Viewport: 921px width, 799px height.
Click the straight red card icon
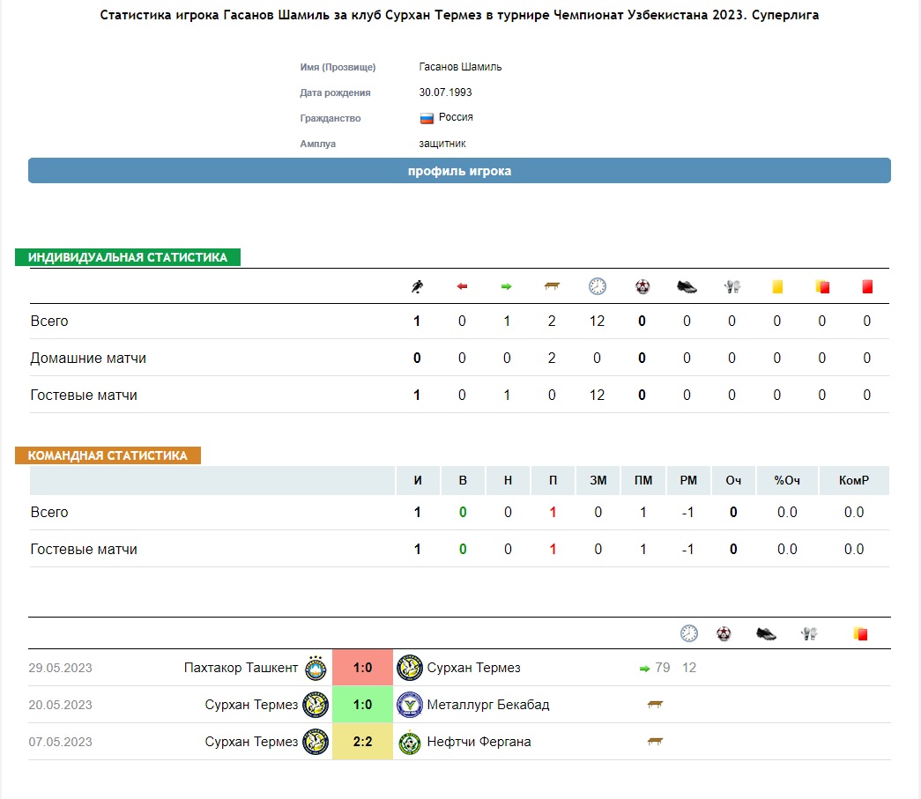(x=867, y=286)
